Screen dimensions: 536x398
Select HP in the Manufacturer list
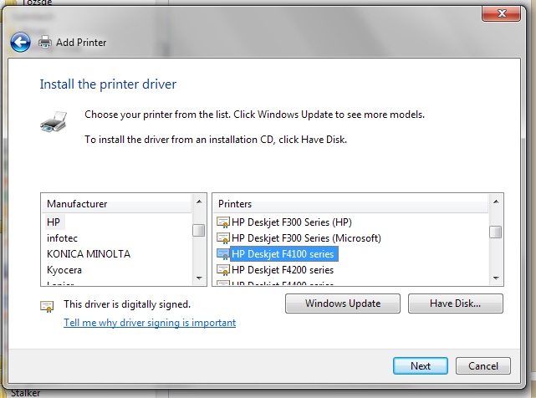tap(54, 222)
